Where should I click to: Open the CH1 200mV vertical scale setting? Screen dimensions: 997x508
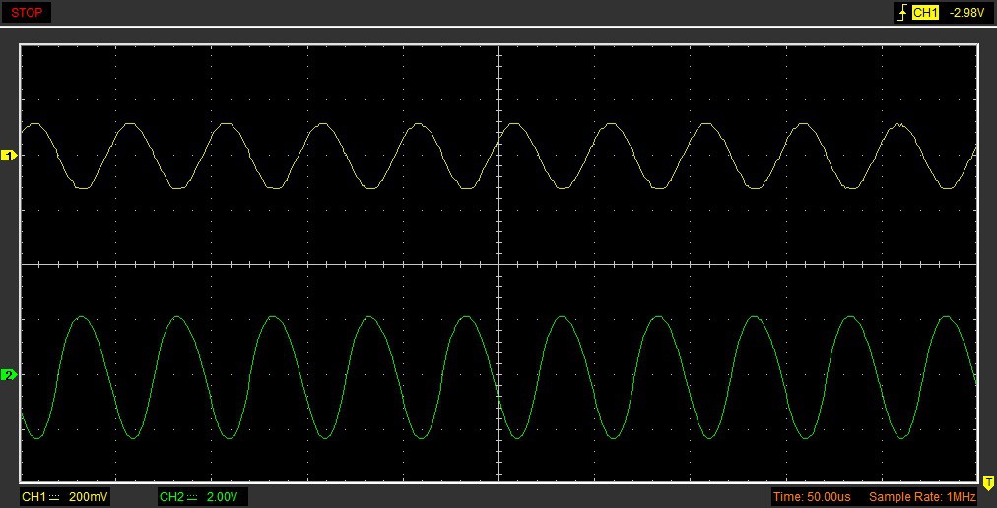(x=88, y=497)
